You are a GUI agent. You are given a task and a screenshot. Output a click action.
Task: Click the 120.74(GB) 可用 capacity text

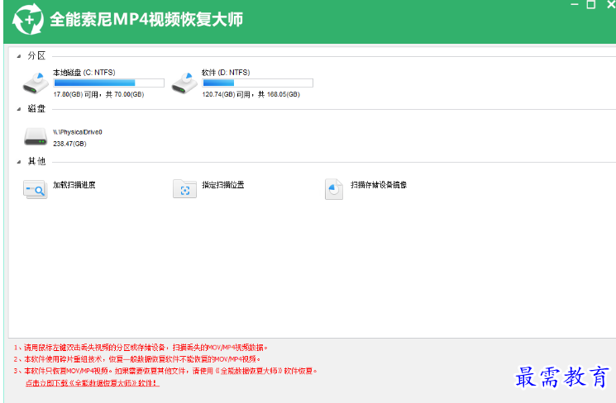[251, 95]
